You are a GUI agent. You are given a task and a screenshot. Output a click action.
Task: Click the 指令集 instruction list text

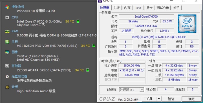(159, 53)
